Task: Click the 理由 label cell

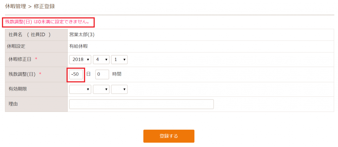Action: click(x=36, y=104)
